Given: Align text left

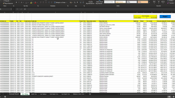Looking at the screenshot, I should 41,2.
